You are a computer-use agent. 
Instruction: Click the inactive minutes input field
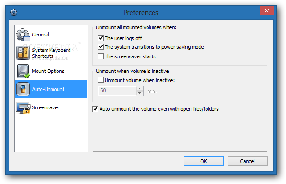click(117, 91)
